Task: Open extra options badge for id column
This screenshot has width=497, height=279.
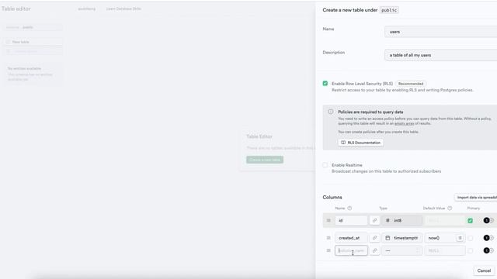Action: 487,220
